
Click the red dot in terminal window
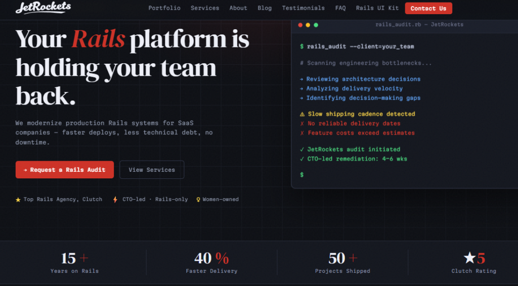(300, 25)
